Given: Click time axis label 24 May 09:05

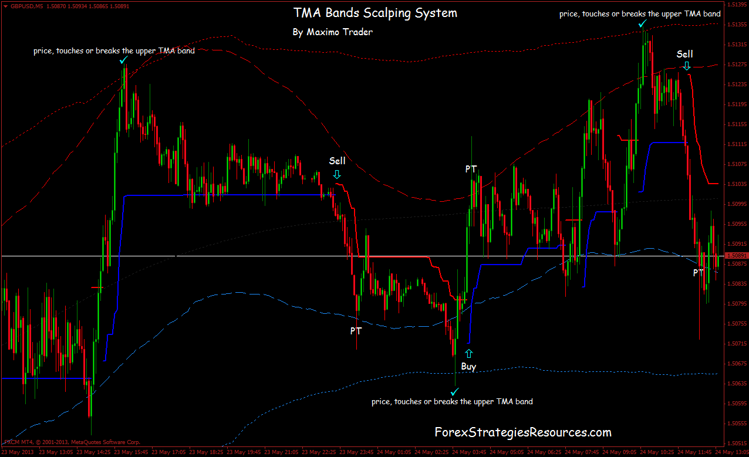Looking at the screenshot, I should [x=619, y=453].
